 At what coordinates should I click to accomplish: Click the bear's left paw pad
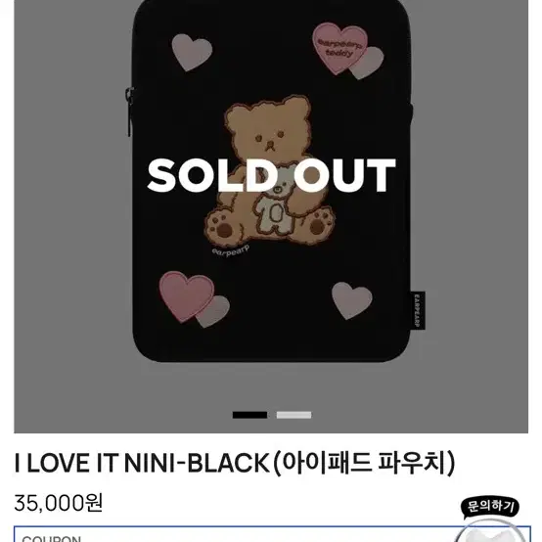point(221,226)
